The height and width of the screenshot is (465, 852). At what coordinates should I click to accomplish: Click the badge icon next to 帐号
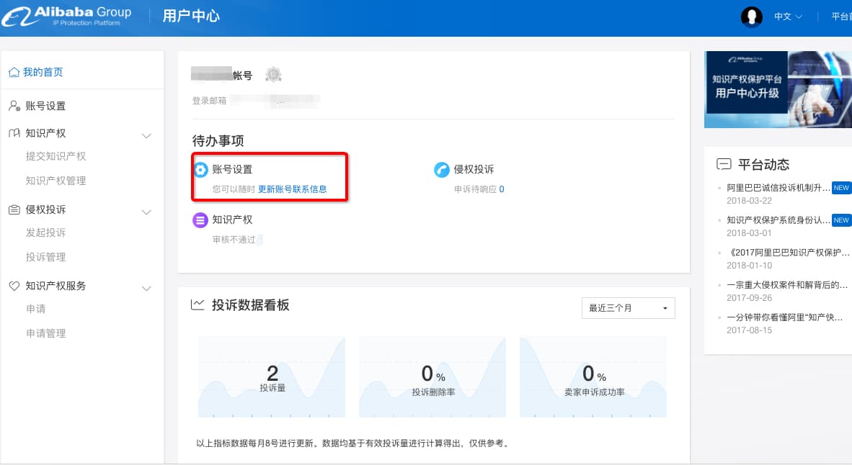point(273,75)
